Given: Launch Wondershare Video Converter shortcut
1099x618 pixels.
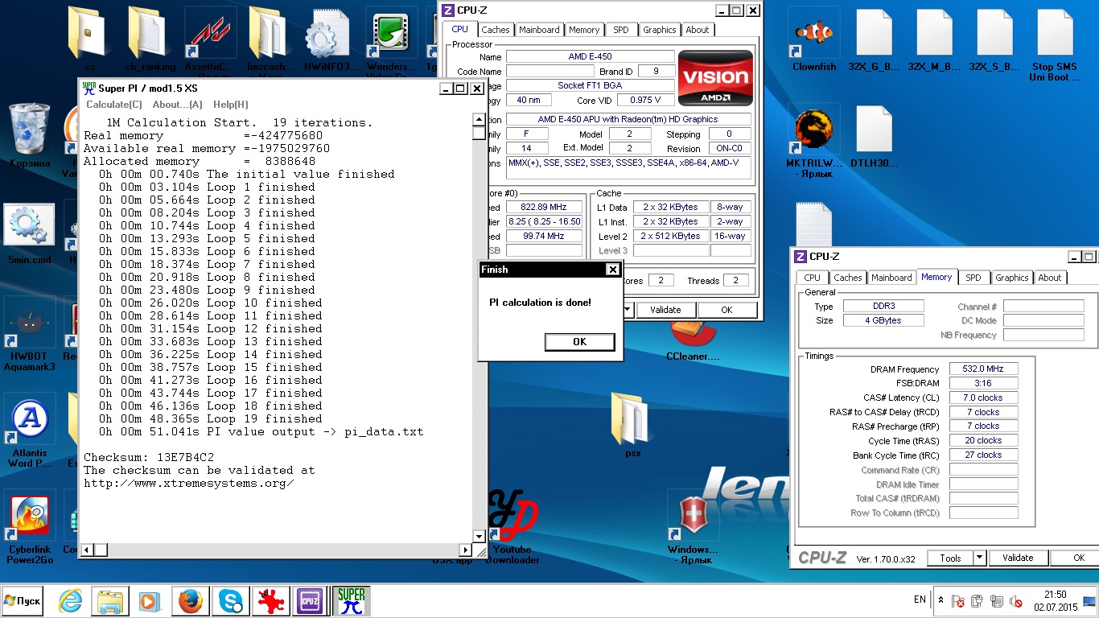Looking at the screenshot, I should 391,40.
